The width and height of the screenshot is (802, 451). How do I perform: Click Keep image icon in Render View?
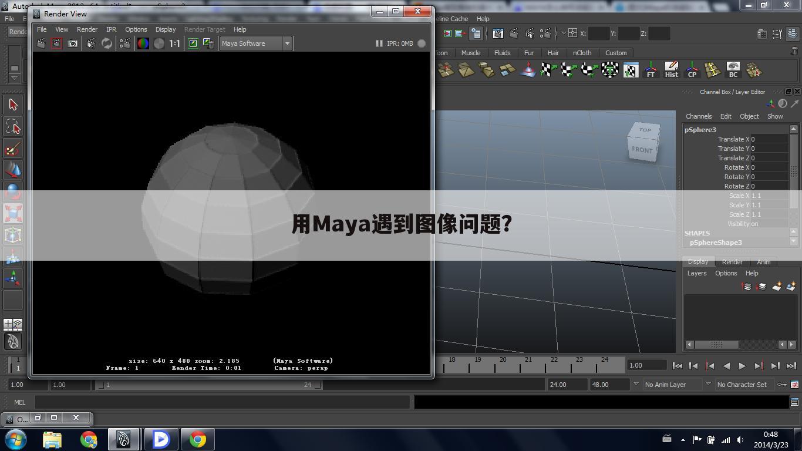pos(193,43)
